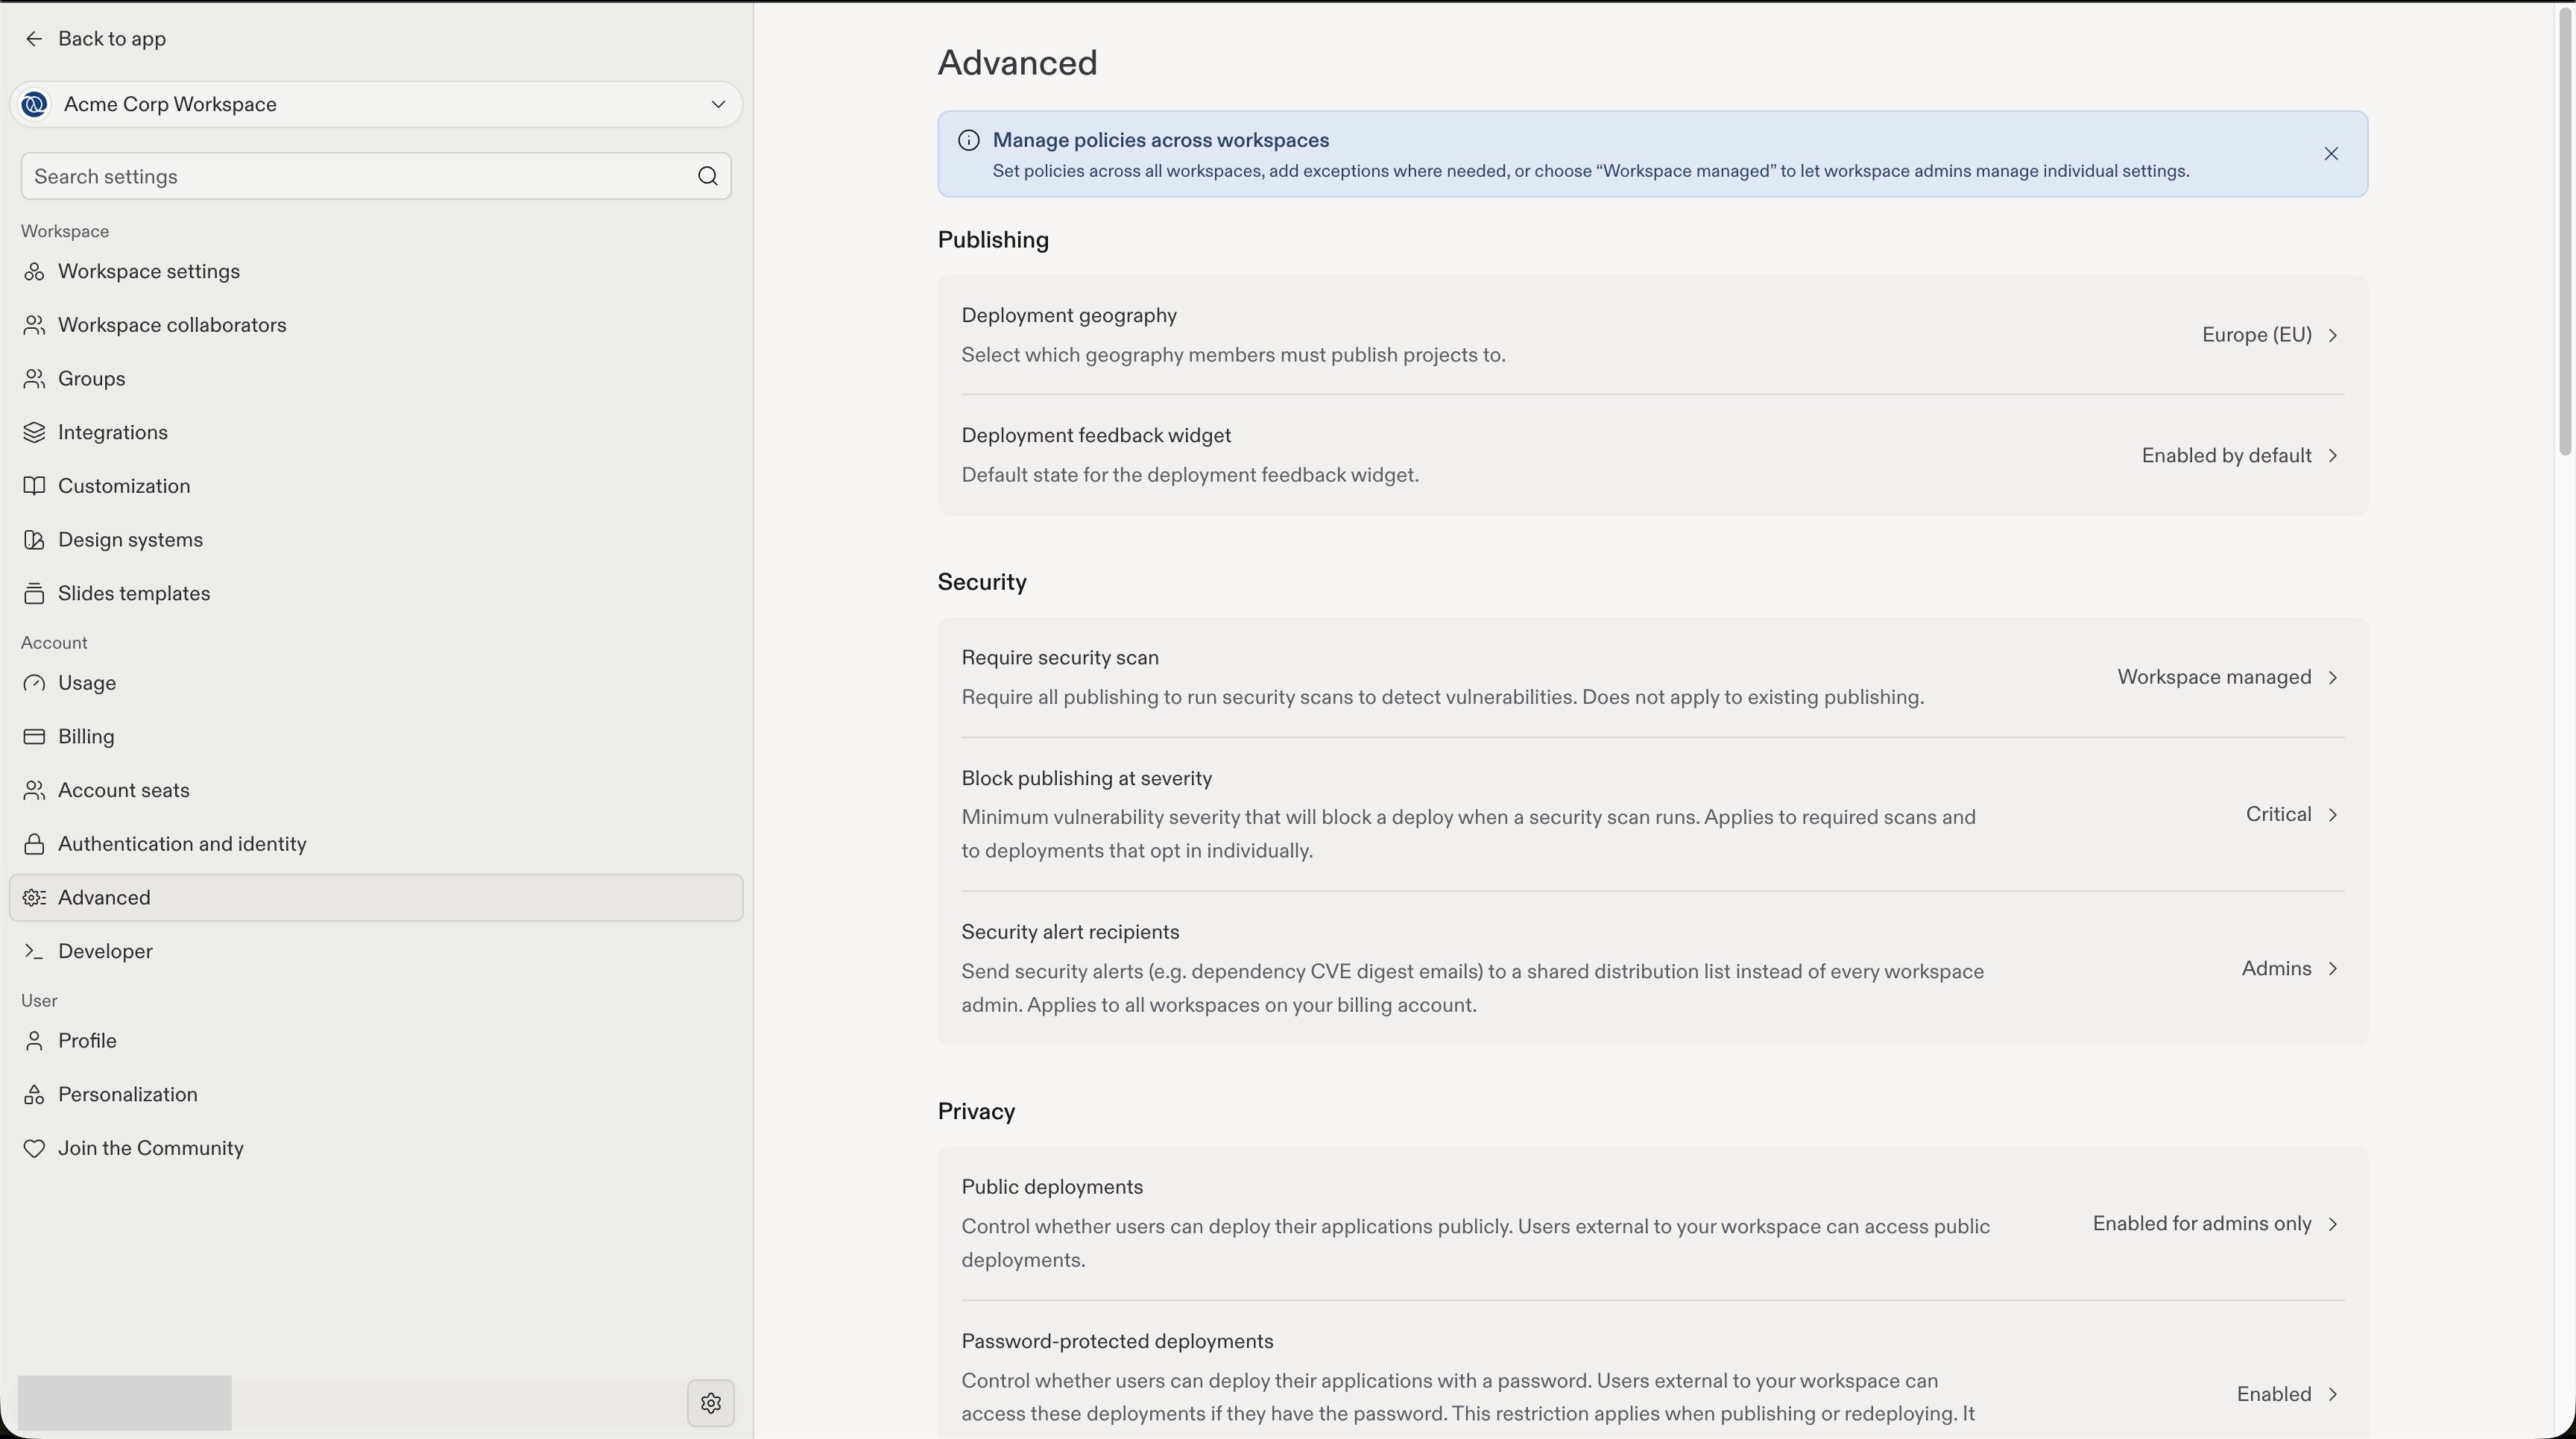Open the Personalization settings page
Image resolution: width=2576 pixels, height=1439 pixels.
376,1095
